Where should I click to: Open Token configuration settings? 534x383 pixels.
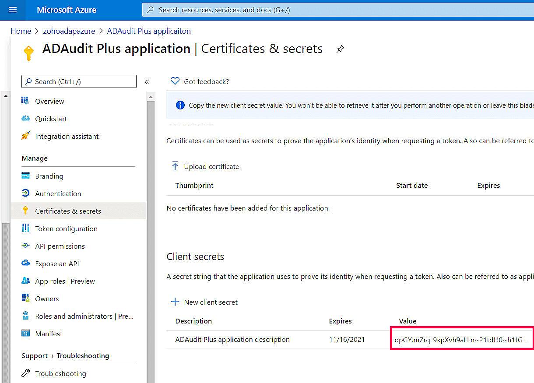(66, 228)
